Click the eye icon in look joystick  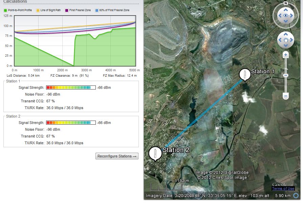point(286,15)
